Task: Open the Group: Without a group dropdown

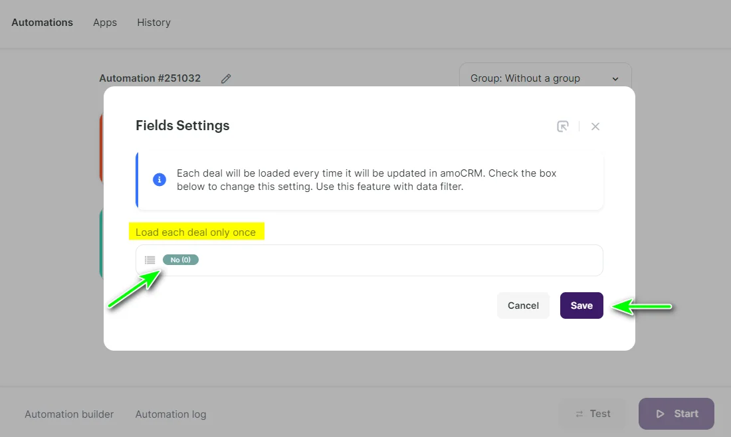Action: click(545, 78)
